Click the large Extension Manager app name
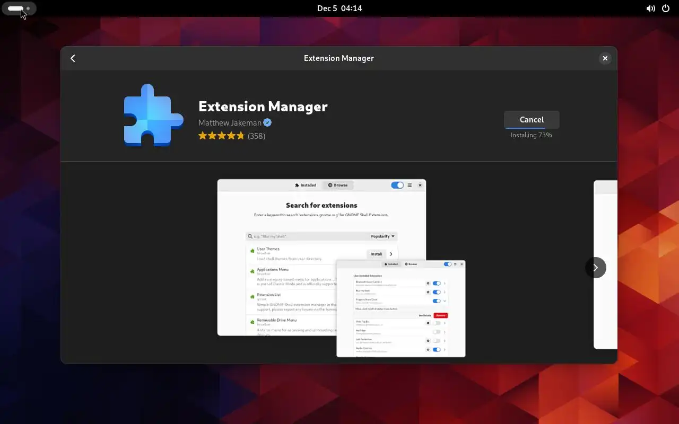This screenshot has width=679, height=424. 263,107
